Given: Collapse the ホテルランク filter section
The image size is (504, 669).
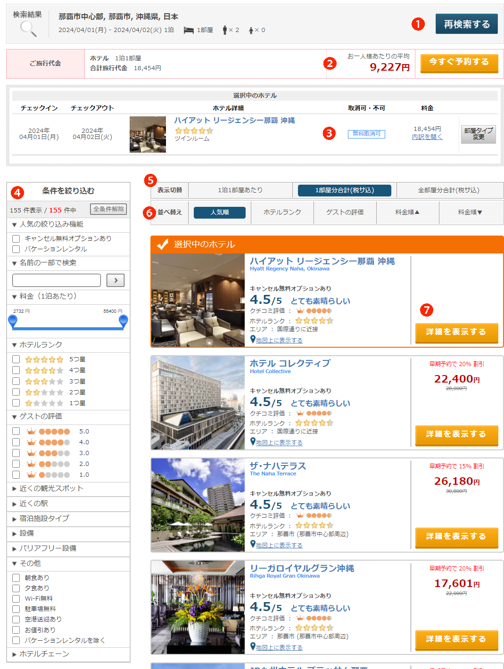Looking at the screenshot, I should (68, 345).
